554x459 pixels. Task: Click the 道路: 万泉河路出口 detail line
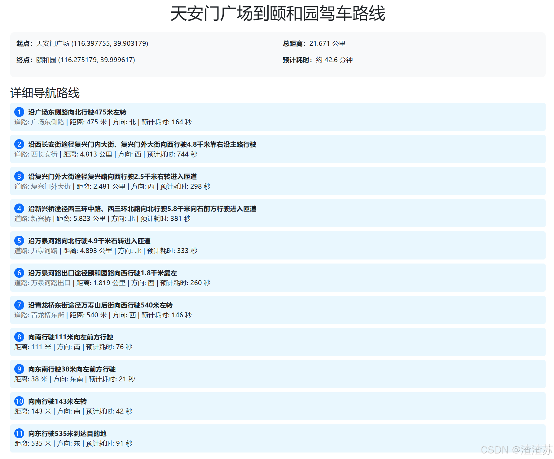[x=112, y=283]
